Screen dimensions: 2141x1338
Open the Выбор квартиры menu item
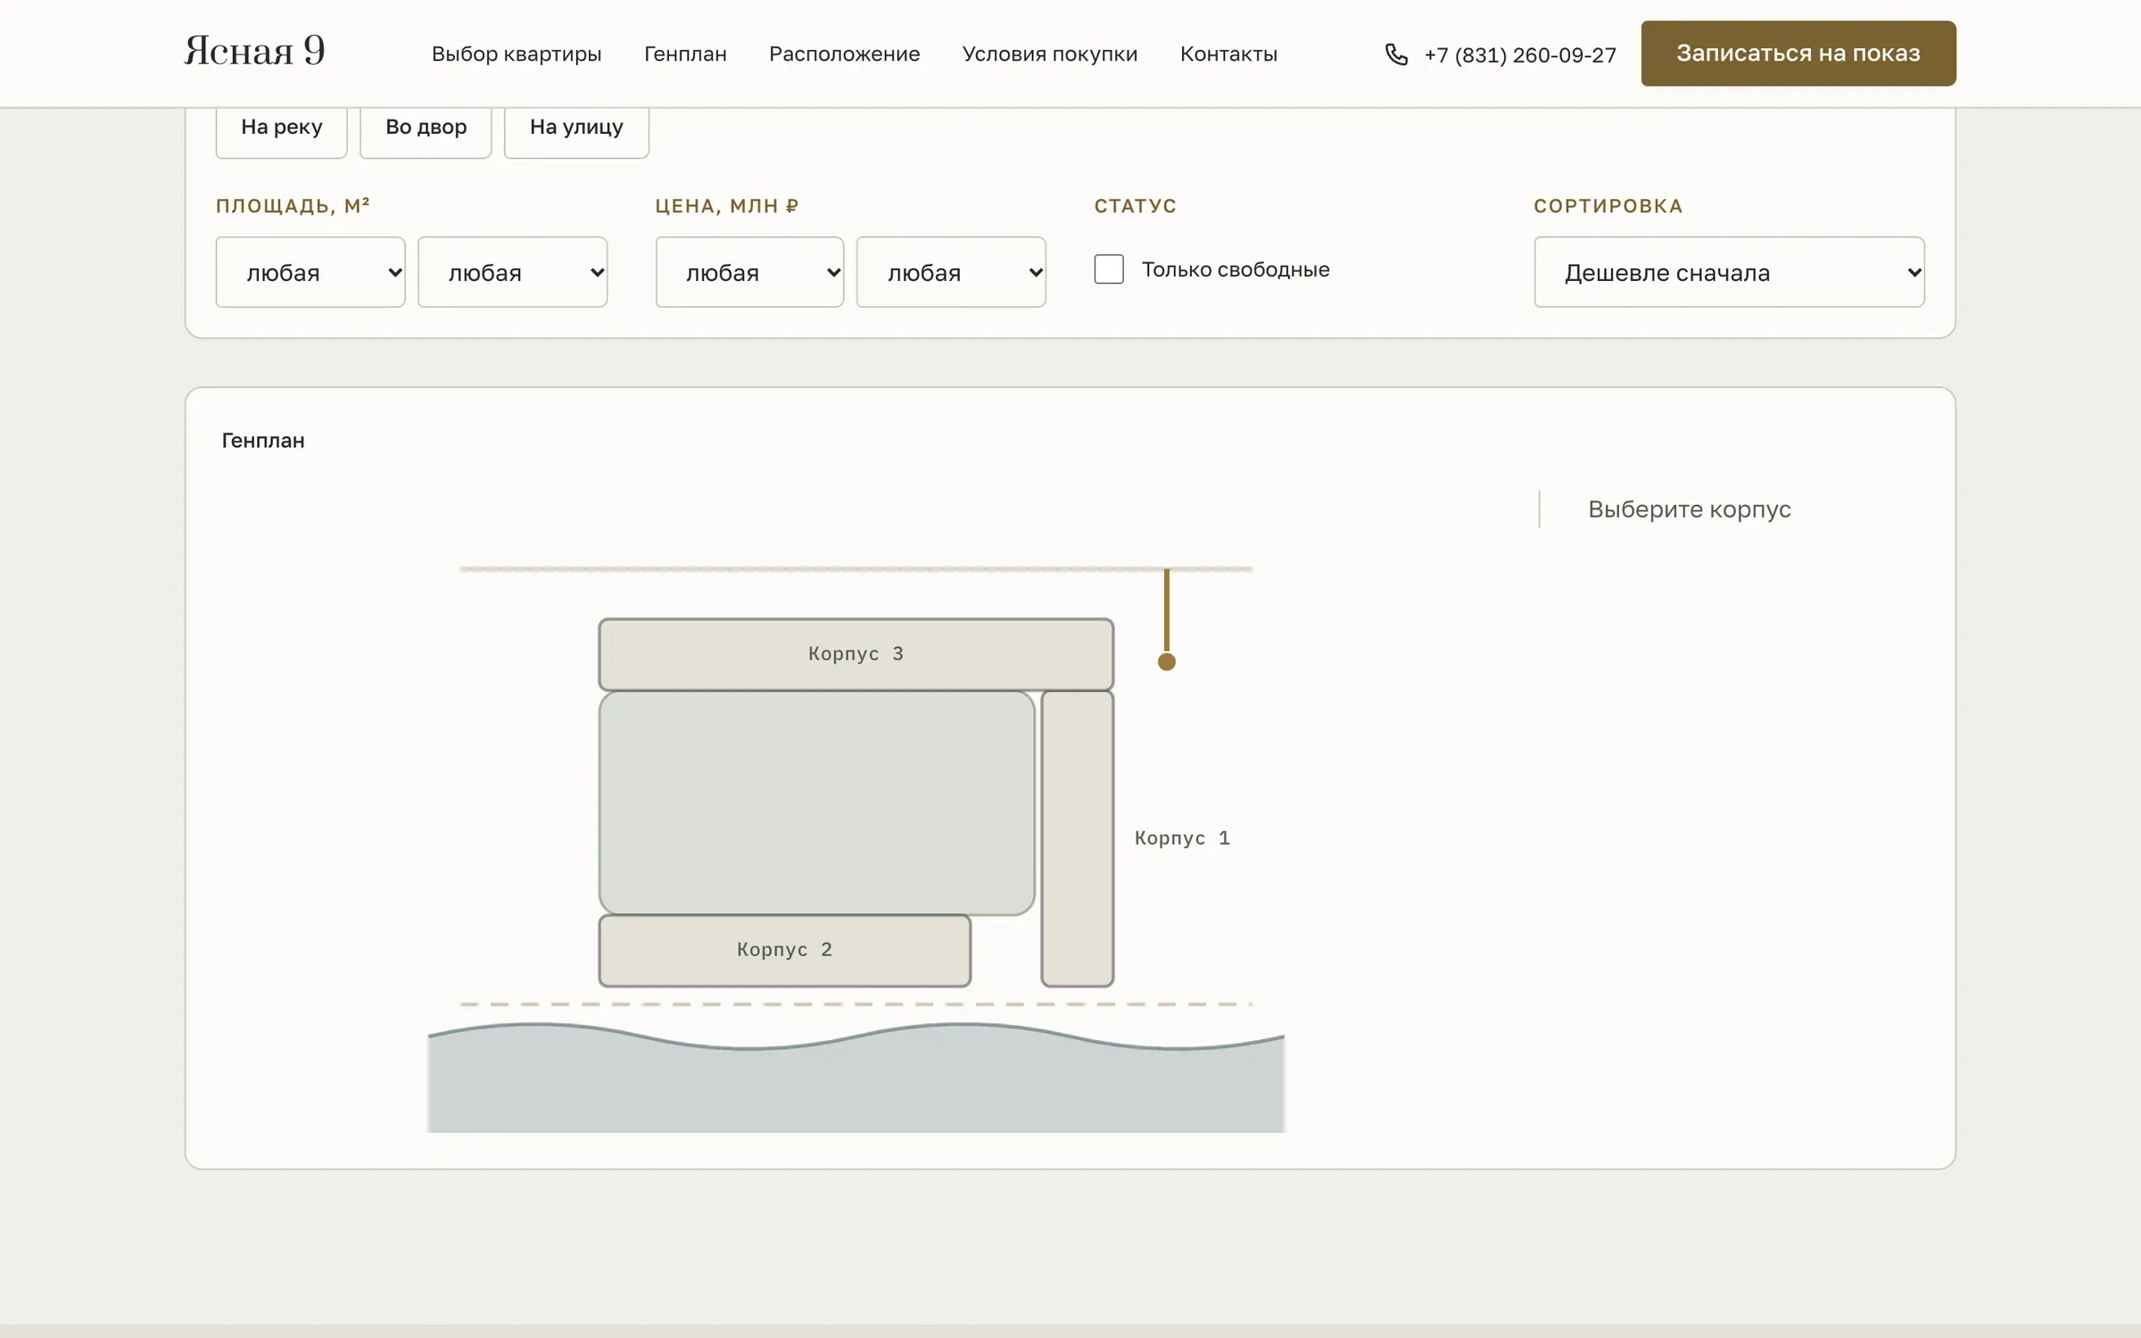click(517, 54)
